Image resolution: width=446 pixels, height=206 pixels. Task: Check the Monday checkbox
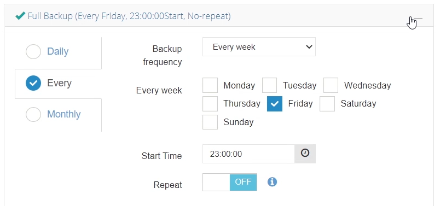(x=210, y=85)
